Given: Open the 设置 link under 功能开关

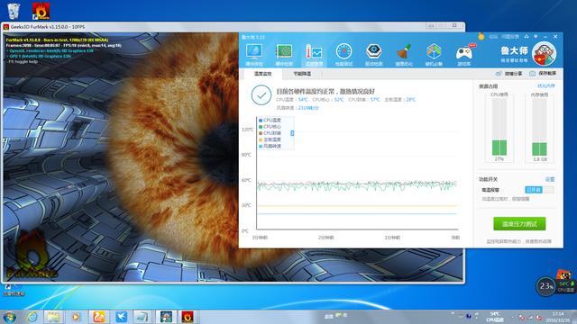Looking at the screenshot, I should [x=550, y=179].
